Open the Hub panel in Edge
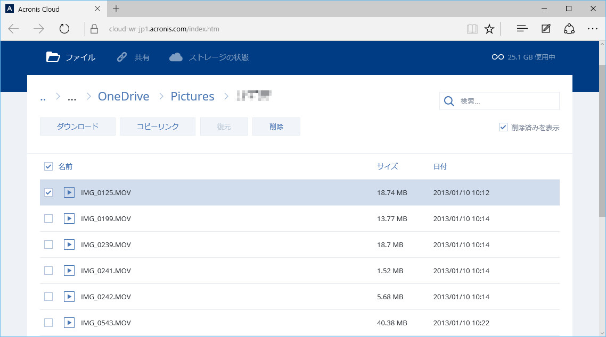This screenshot has width=606, height=337. coord(521,29)
